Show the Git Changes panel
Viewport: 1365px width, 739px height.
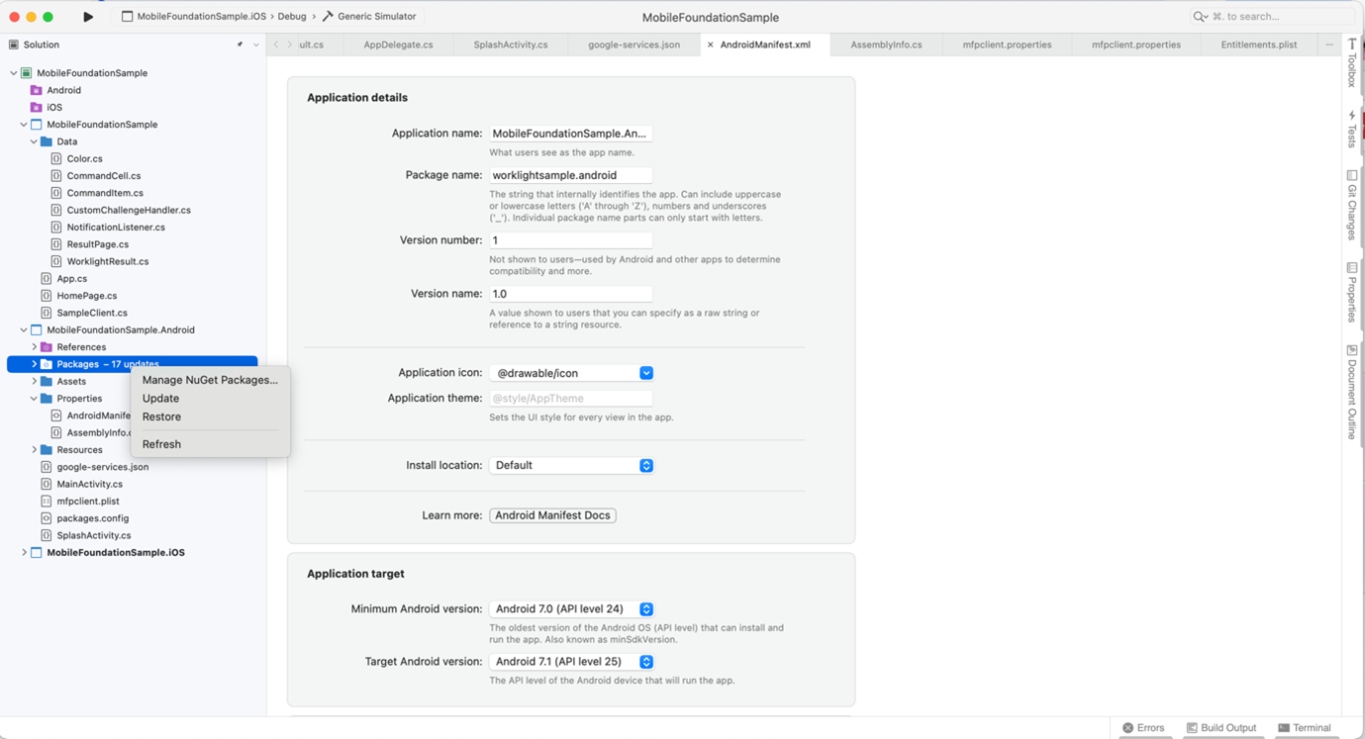1351,205
